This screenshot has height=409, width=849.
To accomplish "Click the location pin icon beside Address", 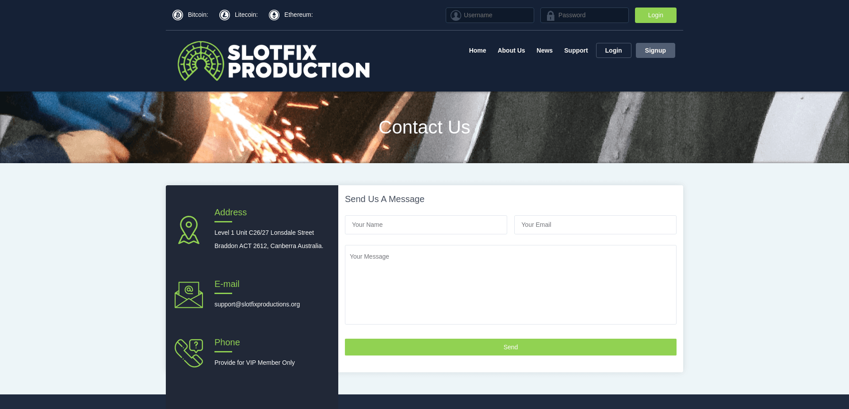I will coord(188,229).
